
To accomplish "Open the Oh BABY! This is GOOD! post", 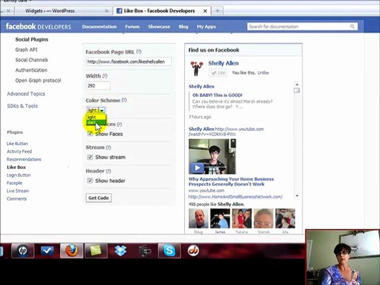I will [217, 95].
